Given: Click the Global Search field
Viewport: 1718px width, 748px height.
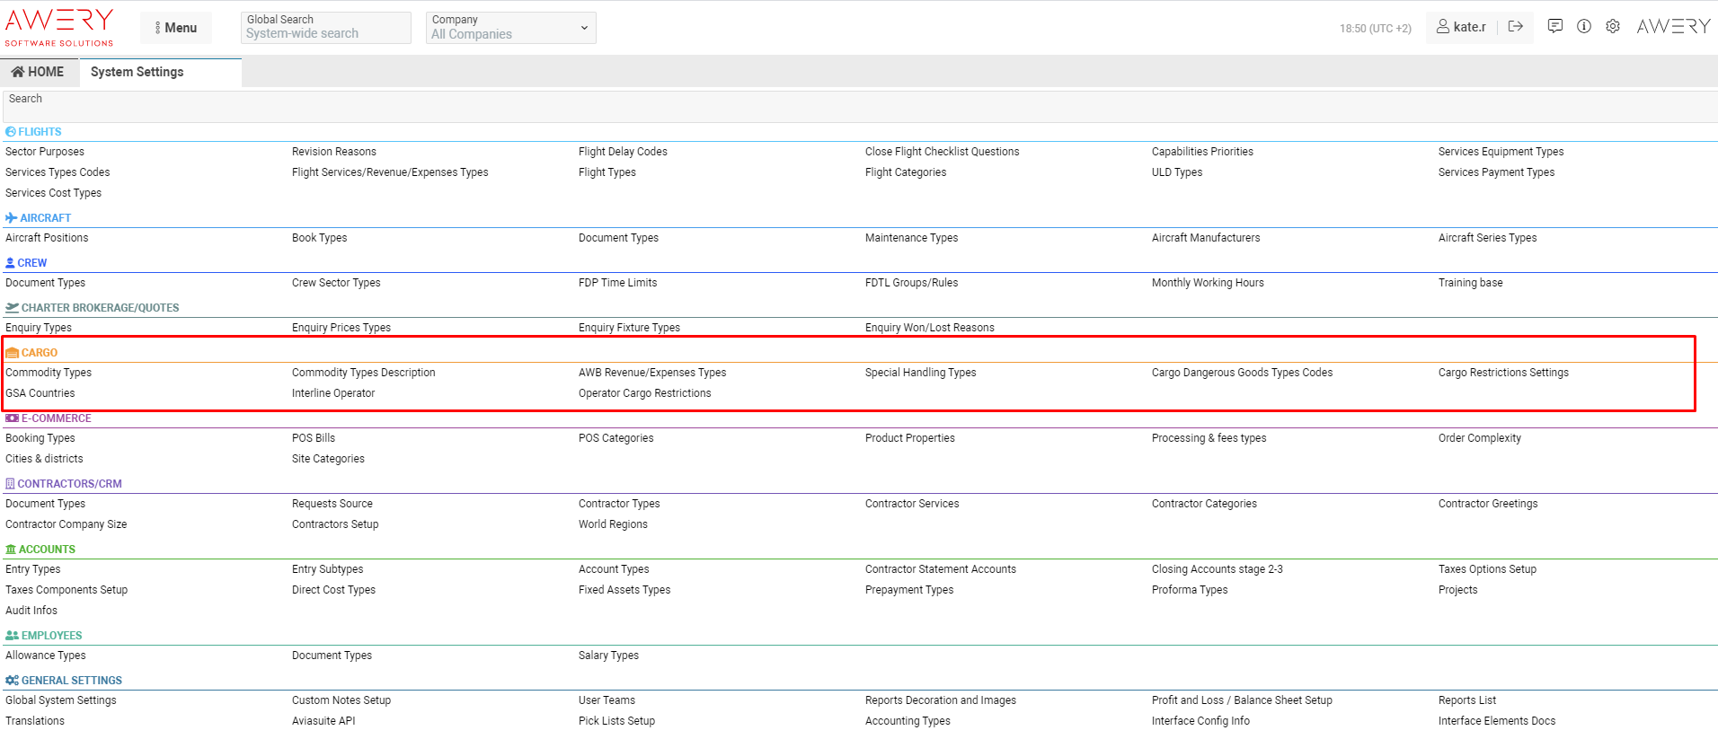Looking at the screenshot, I should [325, 28].
